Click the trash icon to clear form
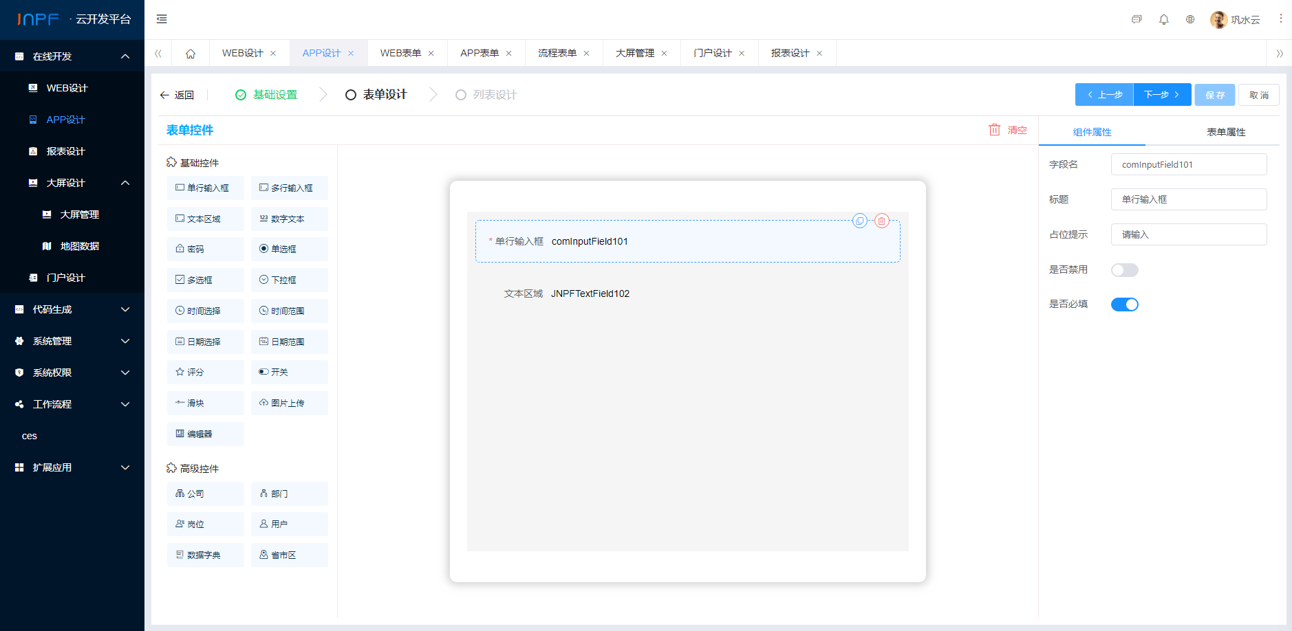This screenshot has width=1292, height=631. click(995, 130)
